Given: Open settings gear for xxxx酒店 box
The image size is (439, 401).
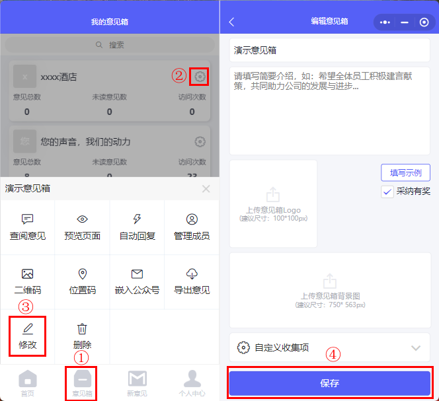Looking at the screenshot, I should point(200,77).
